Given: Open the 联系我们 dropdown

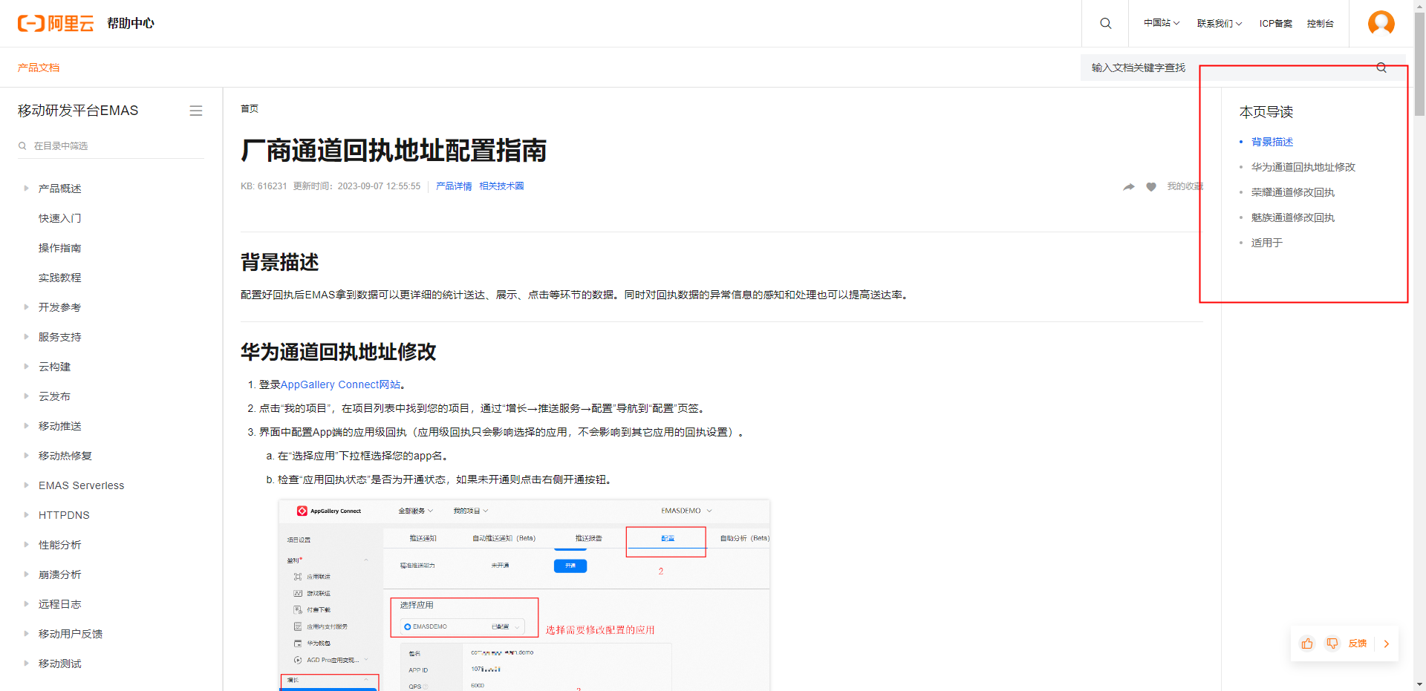Looking at the screenshot, I should tap(1220, 23).
